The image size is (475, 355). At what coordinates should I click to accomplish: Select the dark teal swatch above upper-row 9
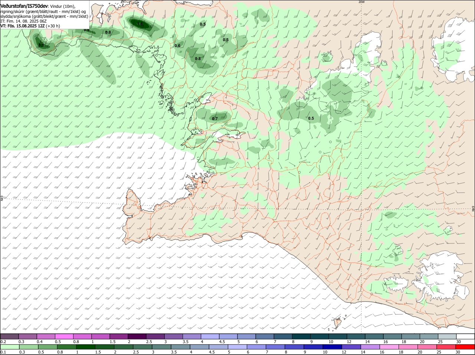click(320, 336)
